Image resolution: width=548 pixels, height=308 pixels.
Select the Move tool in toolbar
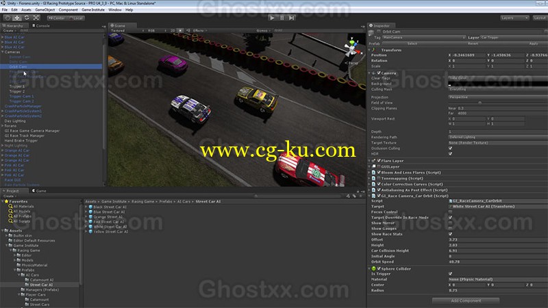(x=17, y=18)
